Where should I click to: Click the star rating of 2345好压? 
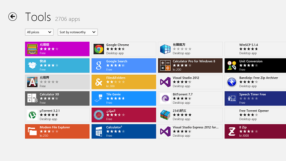(x=182, y=115)
